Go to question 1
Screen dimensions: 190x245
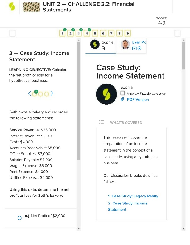[62, 33]
